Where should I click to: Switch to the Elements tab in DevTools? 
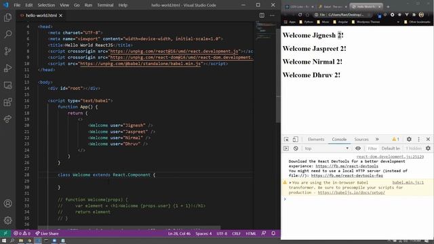click(x=316, y=139)
